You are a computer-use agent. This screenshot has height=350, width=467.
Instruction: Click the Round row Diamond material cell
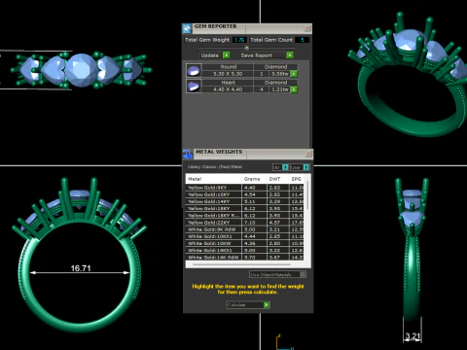275,67
